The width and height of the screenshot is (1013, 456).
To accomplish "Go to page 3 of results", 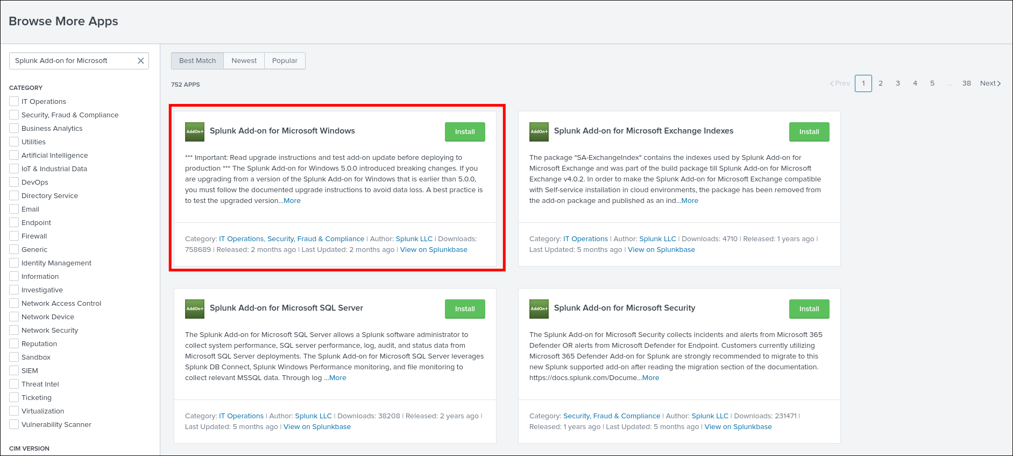I will point(898,83).
